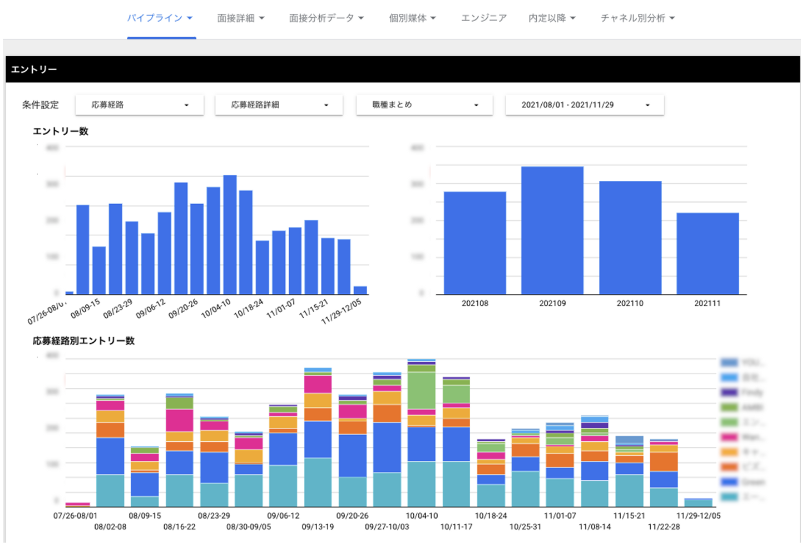Open the パイプライン tab dropdown arrow
The image size is (801, 552).
190,18
